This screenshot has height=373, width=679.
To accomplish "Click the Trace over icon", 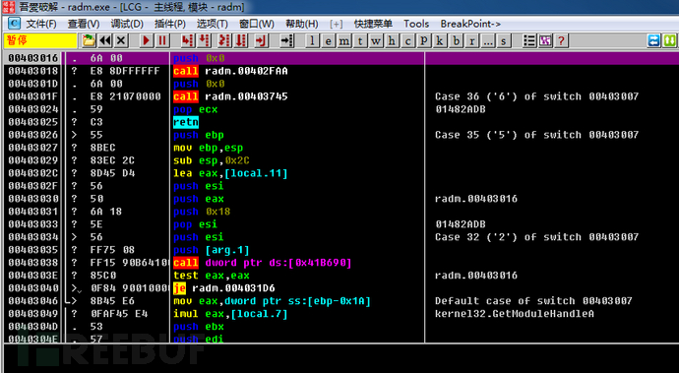I will click(x=241, y=40).
